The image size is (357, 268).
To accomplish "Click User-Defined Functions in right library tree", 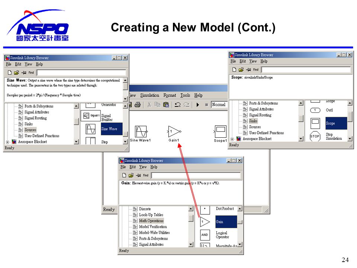I will point(266,133).
